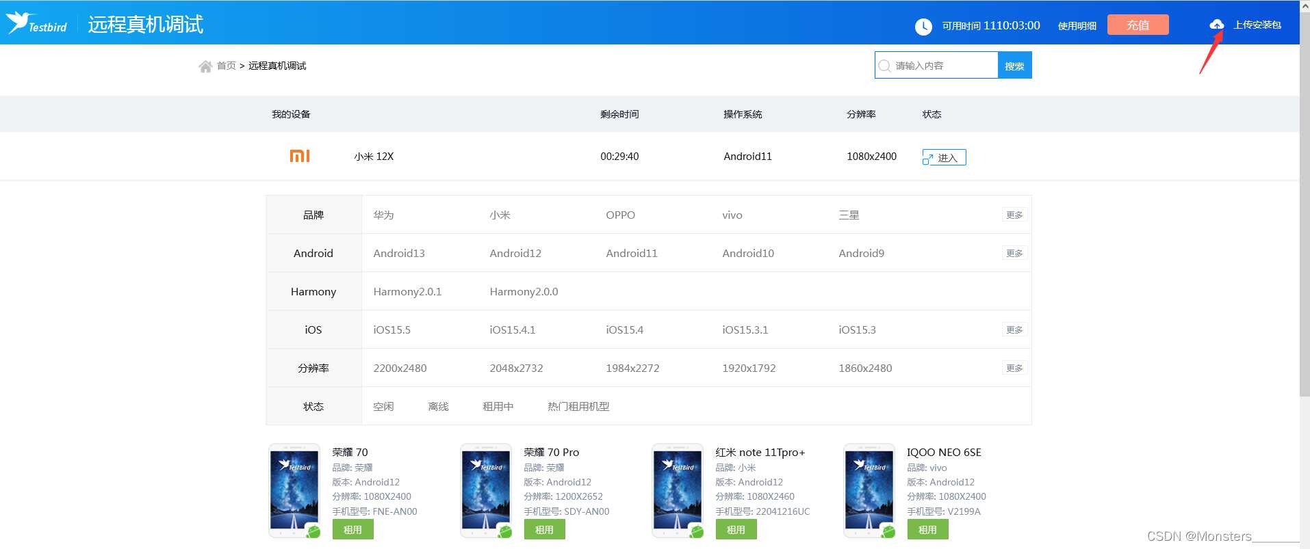Filter by resolution 2048x2732
The image size is (1310, 549).
click(516, 368)
